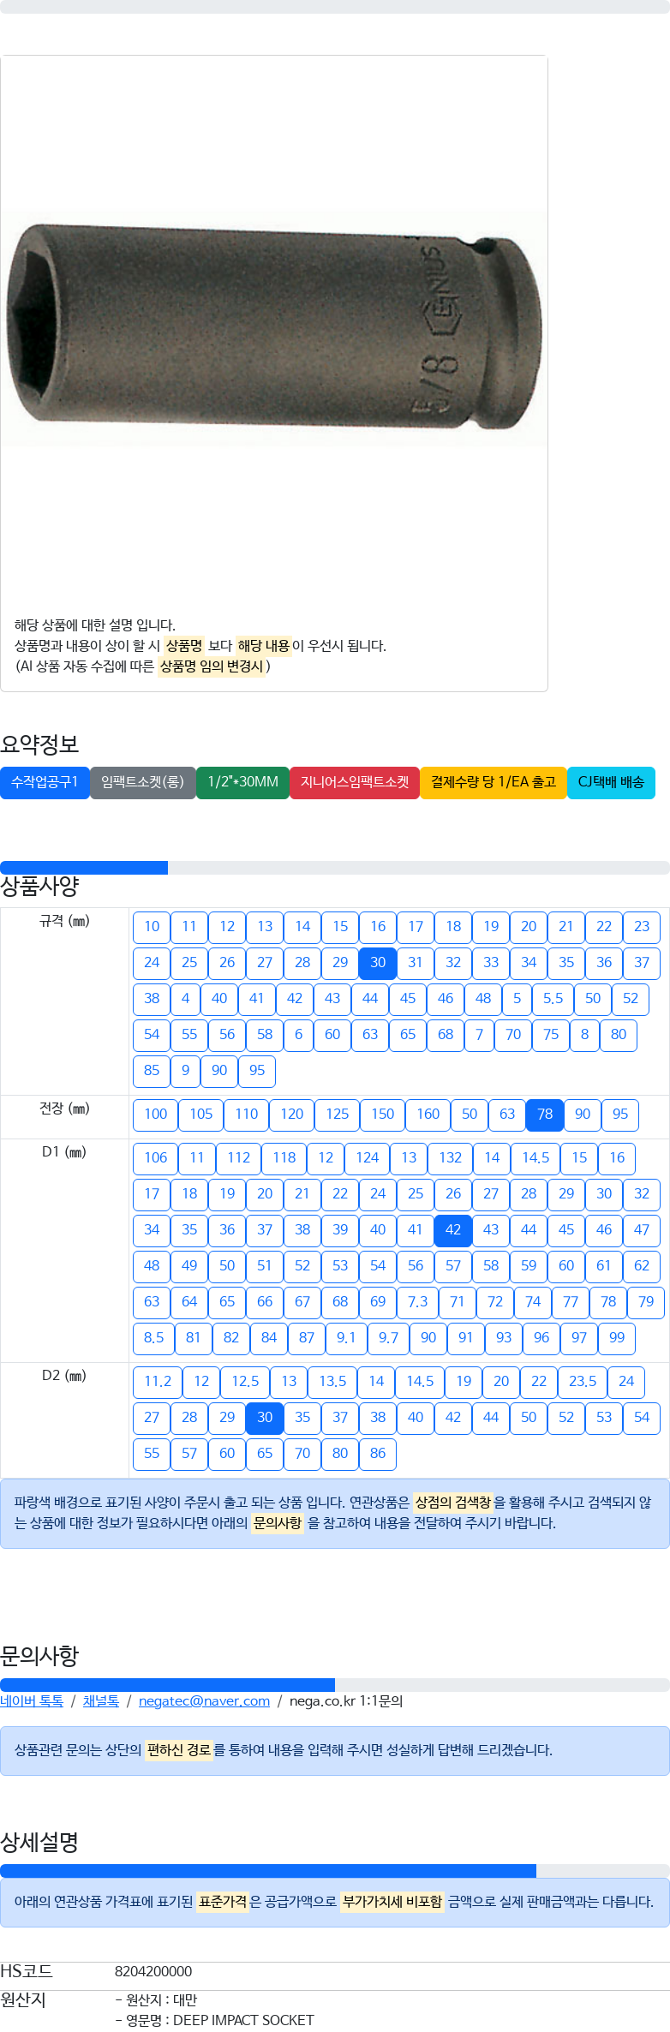Click the 'DEEP IMPACT SOCKET' English name
Image resolution: width=670 pixels, height=2032 pixels.
[243, 2021]
